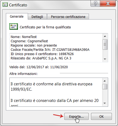The height and width of the screenshot is (126, 118).
Task: Click the Codice Fiscale/Partita IVA line
Action: (x=50, y=50)
